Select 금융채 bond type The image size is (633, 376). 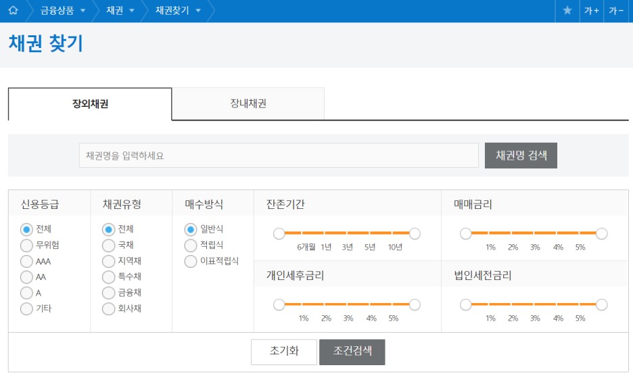[x=108, y=293]
